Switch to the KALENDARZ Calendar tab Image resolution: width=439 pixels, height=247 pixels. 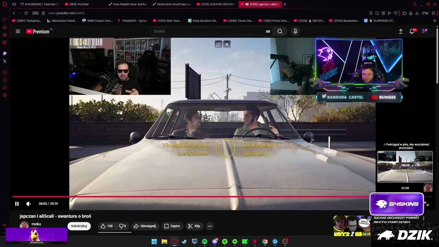click(x=40, y=4)
